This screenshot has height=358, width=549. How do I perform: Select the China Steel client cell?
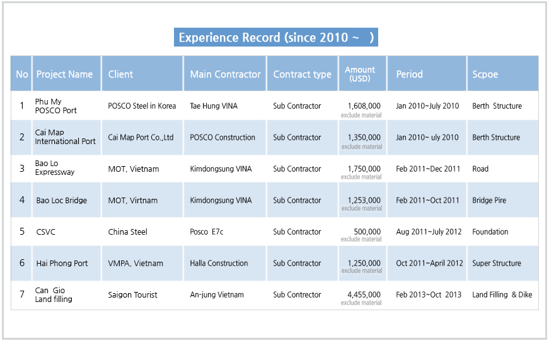point(142,232)
